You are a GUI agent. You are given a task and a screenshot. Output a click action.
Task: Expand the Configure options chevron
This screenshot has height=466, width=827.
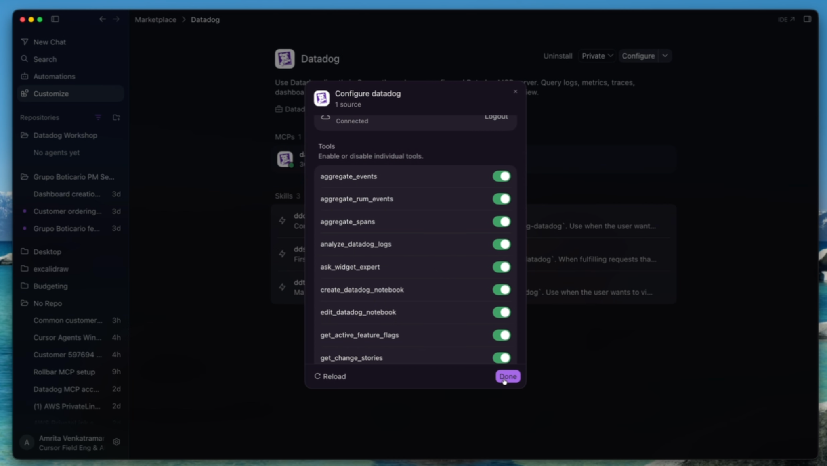pyautogui.click(x=665, y=56)
